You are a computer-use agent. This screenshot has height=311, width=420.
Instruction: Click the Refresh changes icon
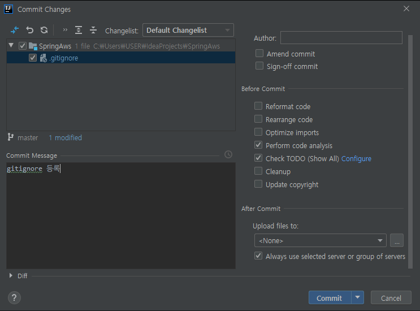44,30
